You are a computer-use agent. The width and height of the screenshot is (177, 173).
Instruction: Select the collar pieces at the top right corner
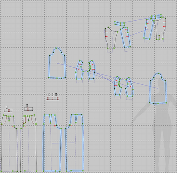click(156, 17)
